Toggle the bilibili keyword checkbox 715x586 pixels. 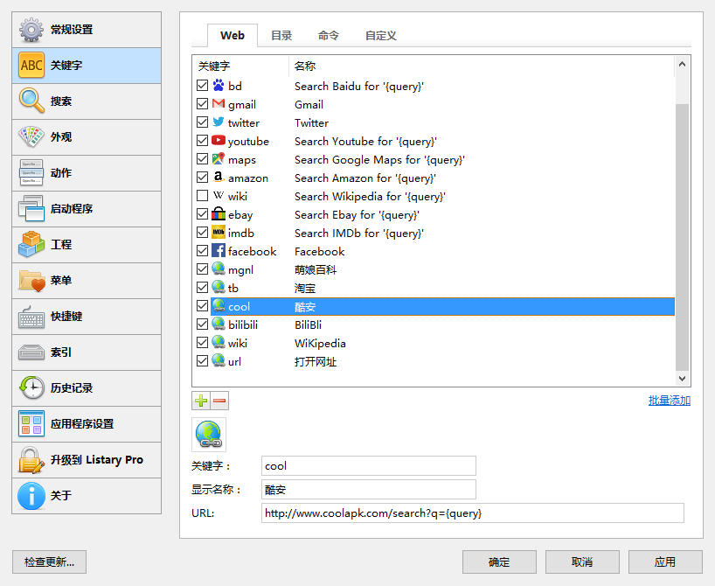tap(203, 324)
